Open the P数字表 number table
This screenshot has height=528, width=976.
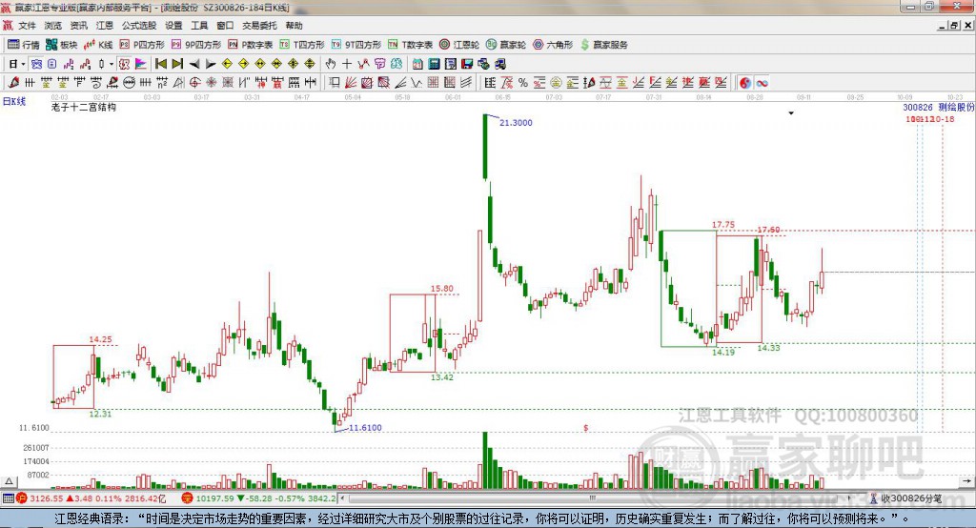[251, 45]
